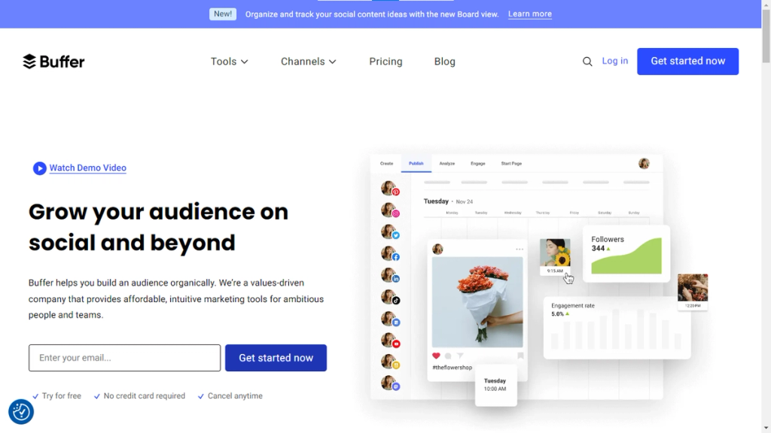Click the page vertical scrollbar thumb

pos(766,36)
